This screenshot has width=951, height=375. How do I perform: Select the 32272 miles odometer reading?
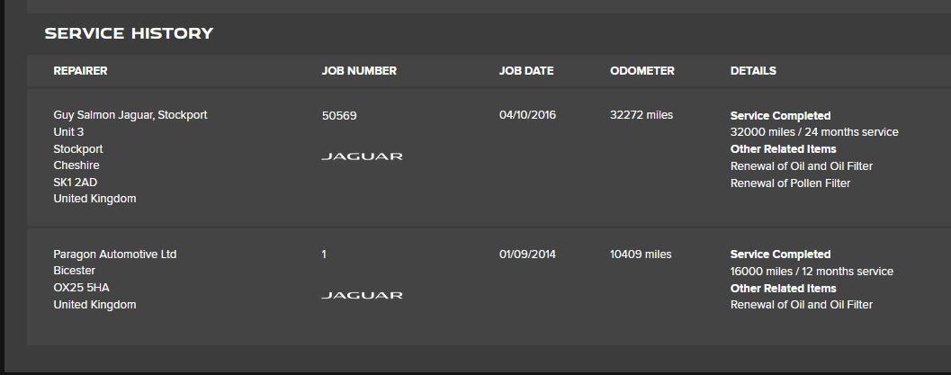[641, 114]
